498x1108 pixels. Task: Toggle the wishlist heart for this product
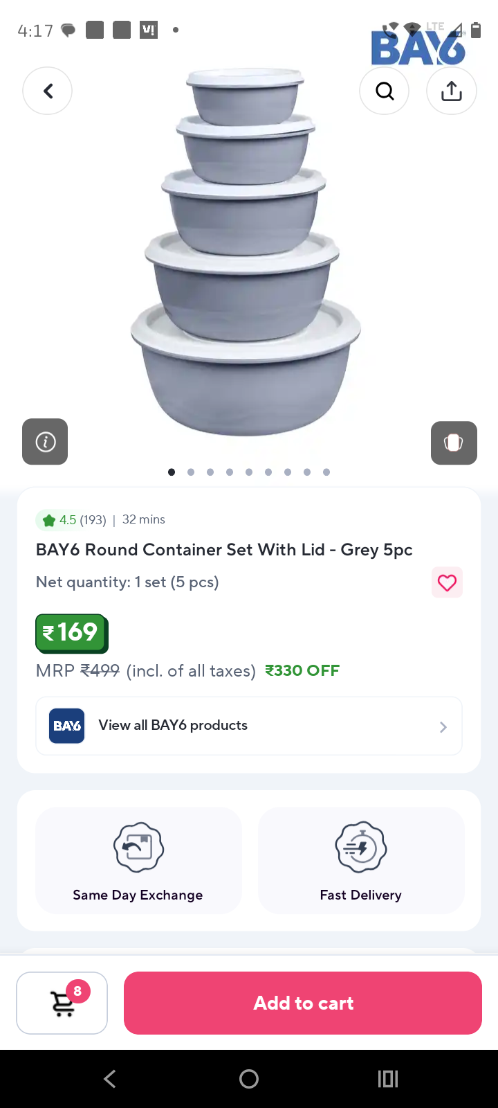(x=447, y=583)
